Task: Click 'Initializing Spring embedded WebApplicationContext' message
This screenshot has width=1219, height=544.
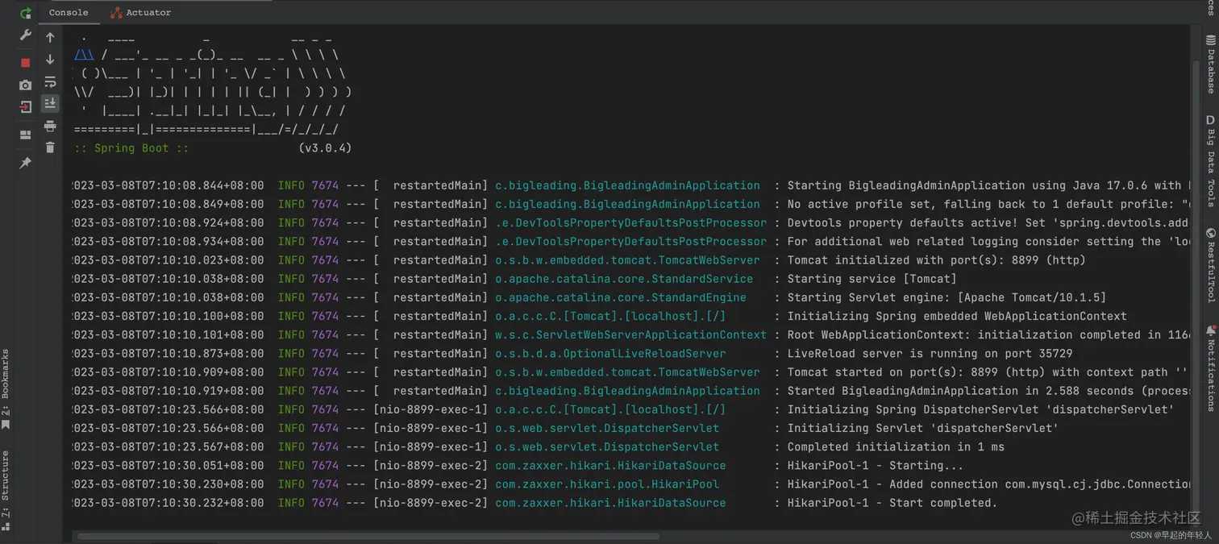Action: click(x=957, y=316)
